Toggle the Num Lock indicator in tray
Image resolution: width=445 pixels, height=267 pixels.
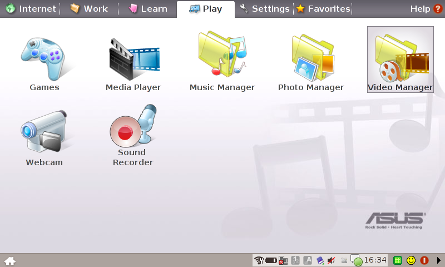tap(295, 260)
